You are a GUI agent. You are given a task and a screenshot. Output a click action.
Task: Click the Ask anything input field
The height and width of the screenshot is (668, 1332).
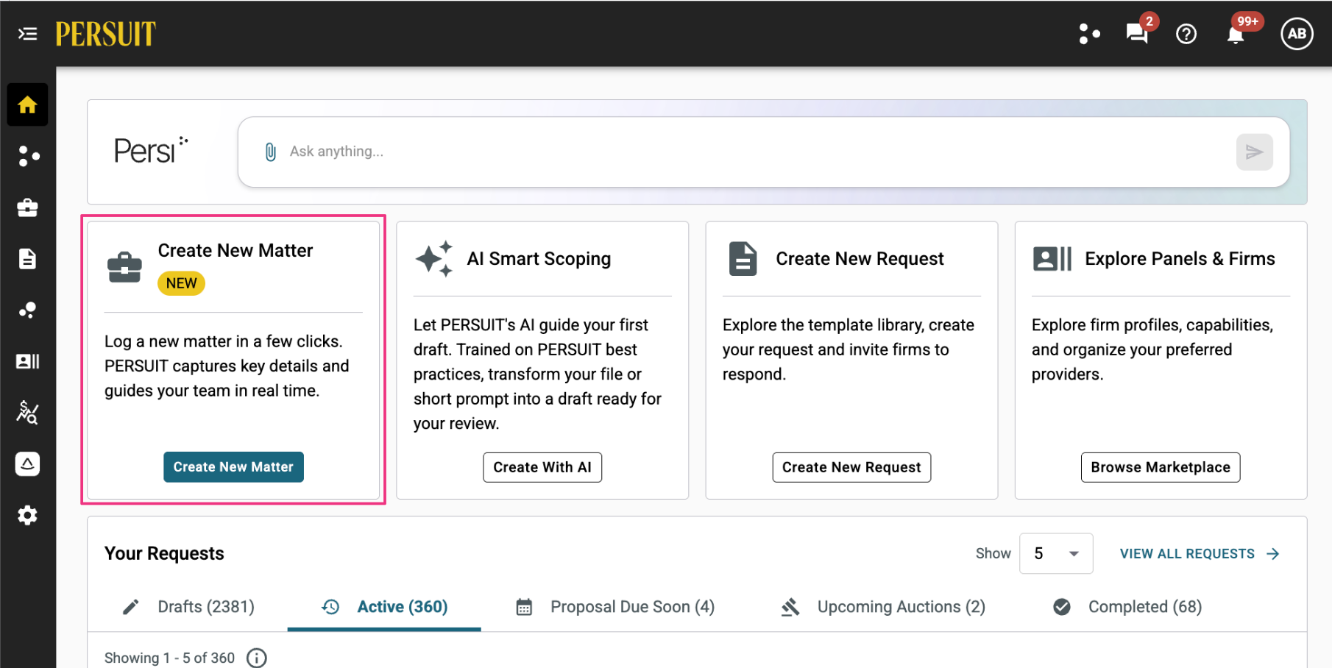[751, 152]
